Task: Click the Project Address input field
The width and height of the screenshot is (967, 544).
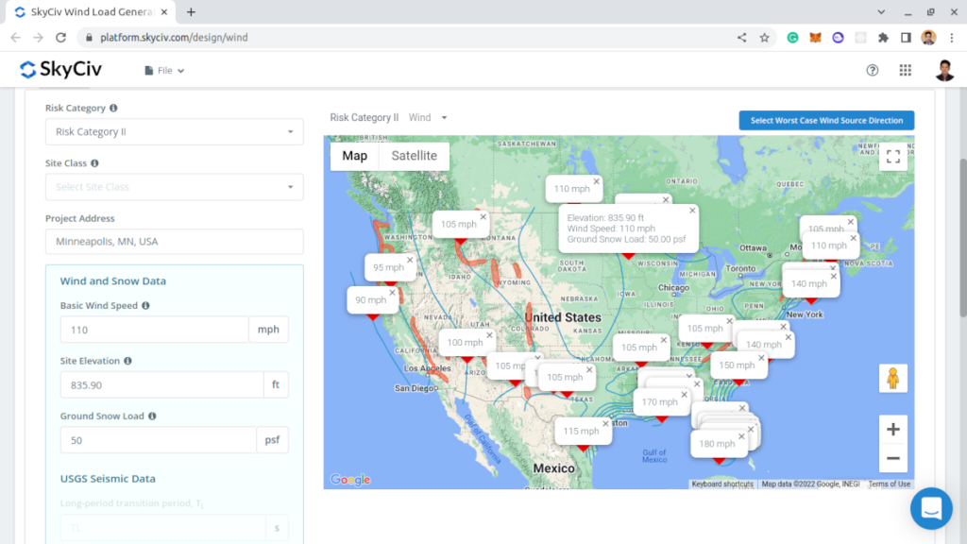Action: coord(174,242)
